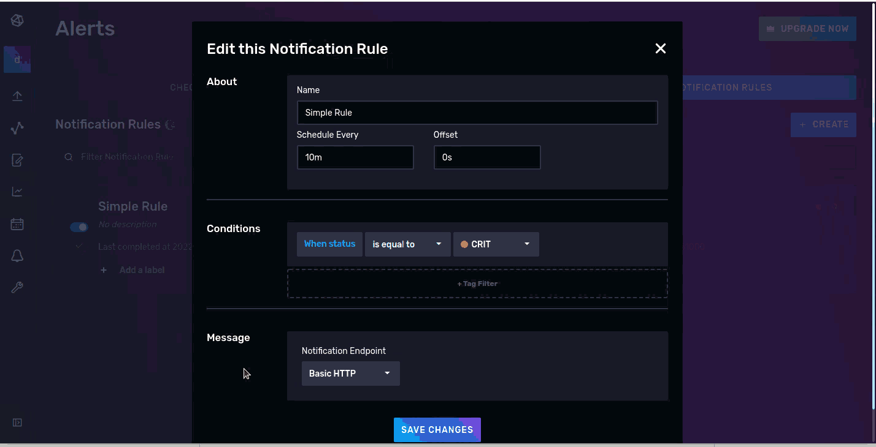Select the When status condition
The image size is (876, 447).
pyautogui.click(x=329, y=244)
